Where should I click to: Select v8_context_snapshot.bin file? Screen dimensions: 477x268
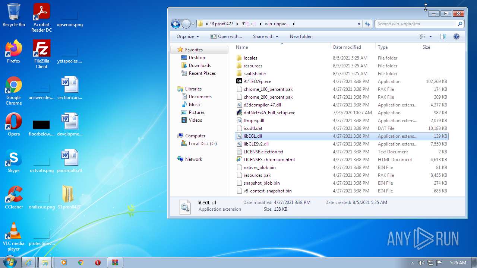(x=268, y=191)
